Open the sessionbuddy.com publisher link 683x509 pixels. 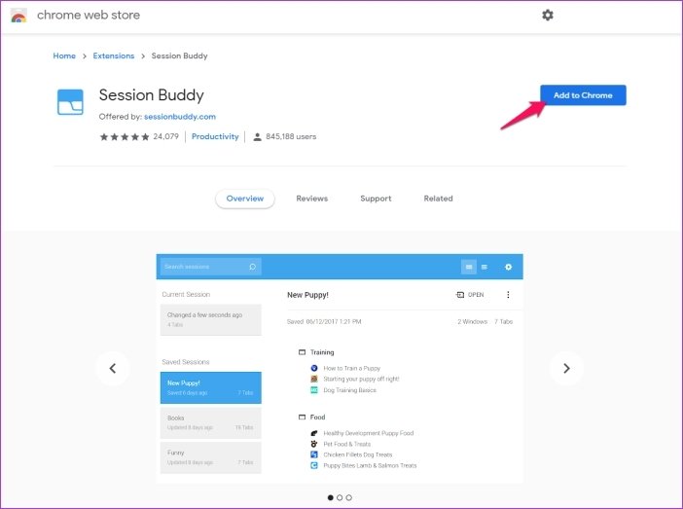tap(179, 117)
